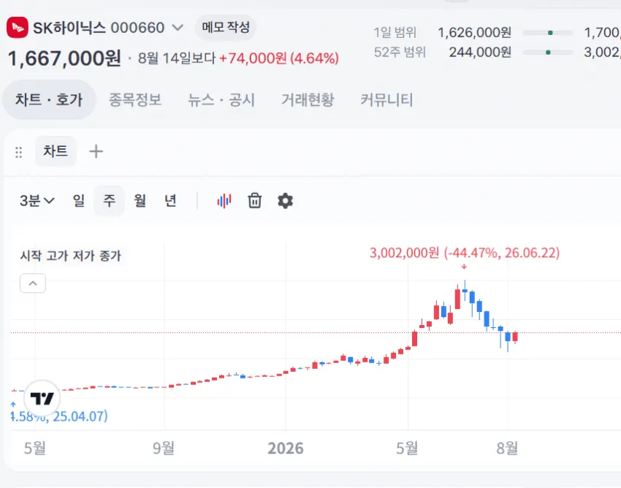Go to the 거래현황 tab
This screenshot has width=621, height=488.
pyautogui.click(x=308, y=99)
